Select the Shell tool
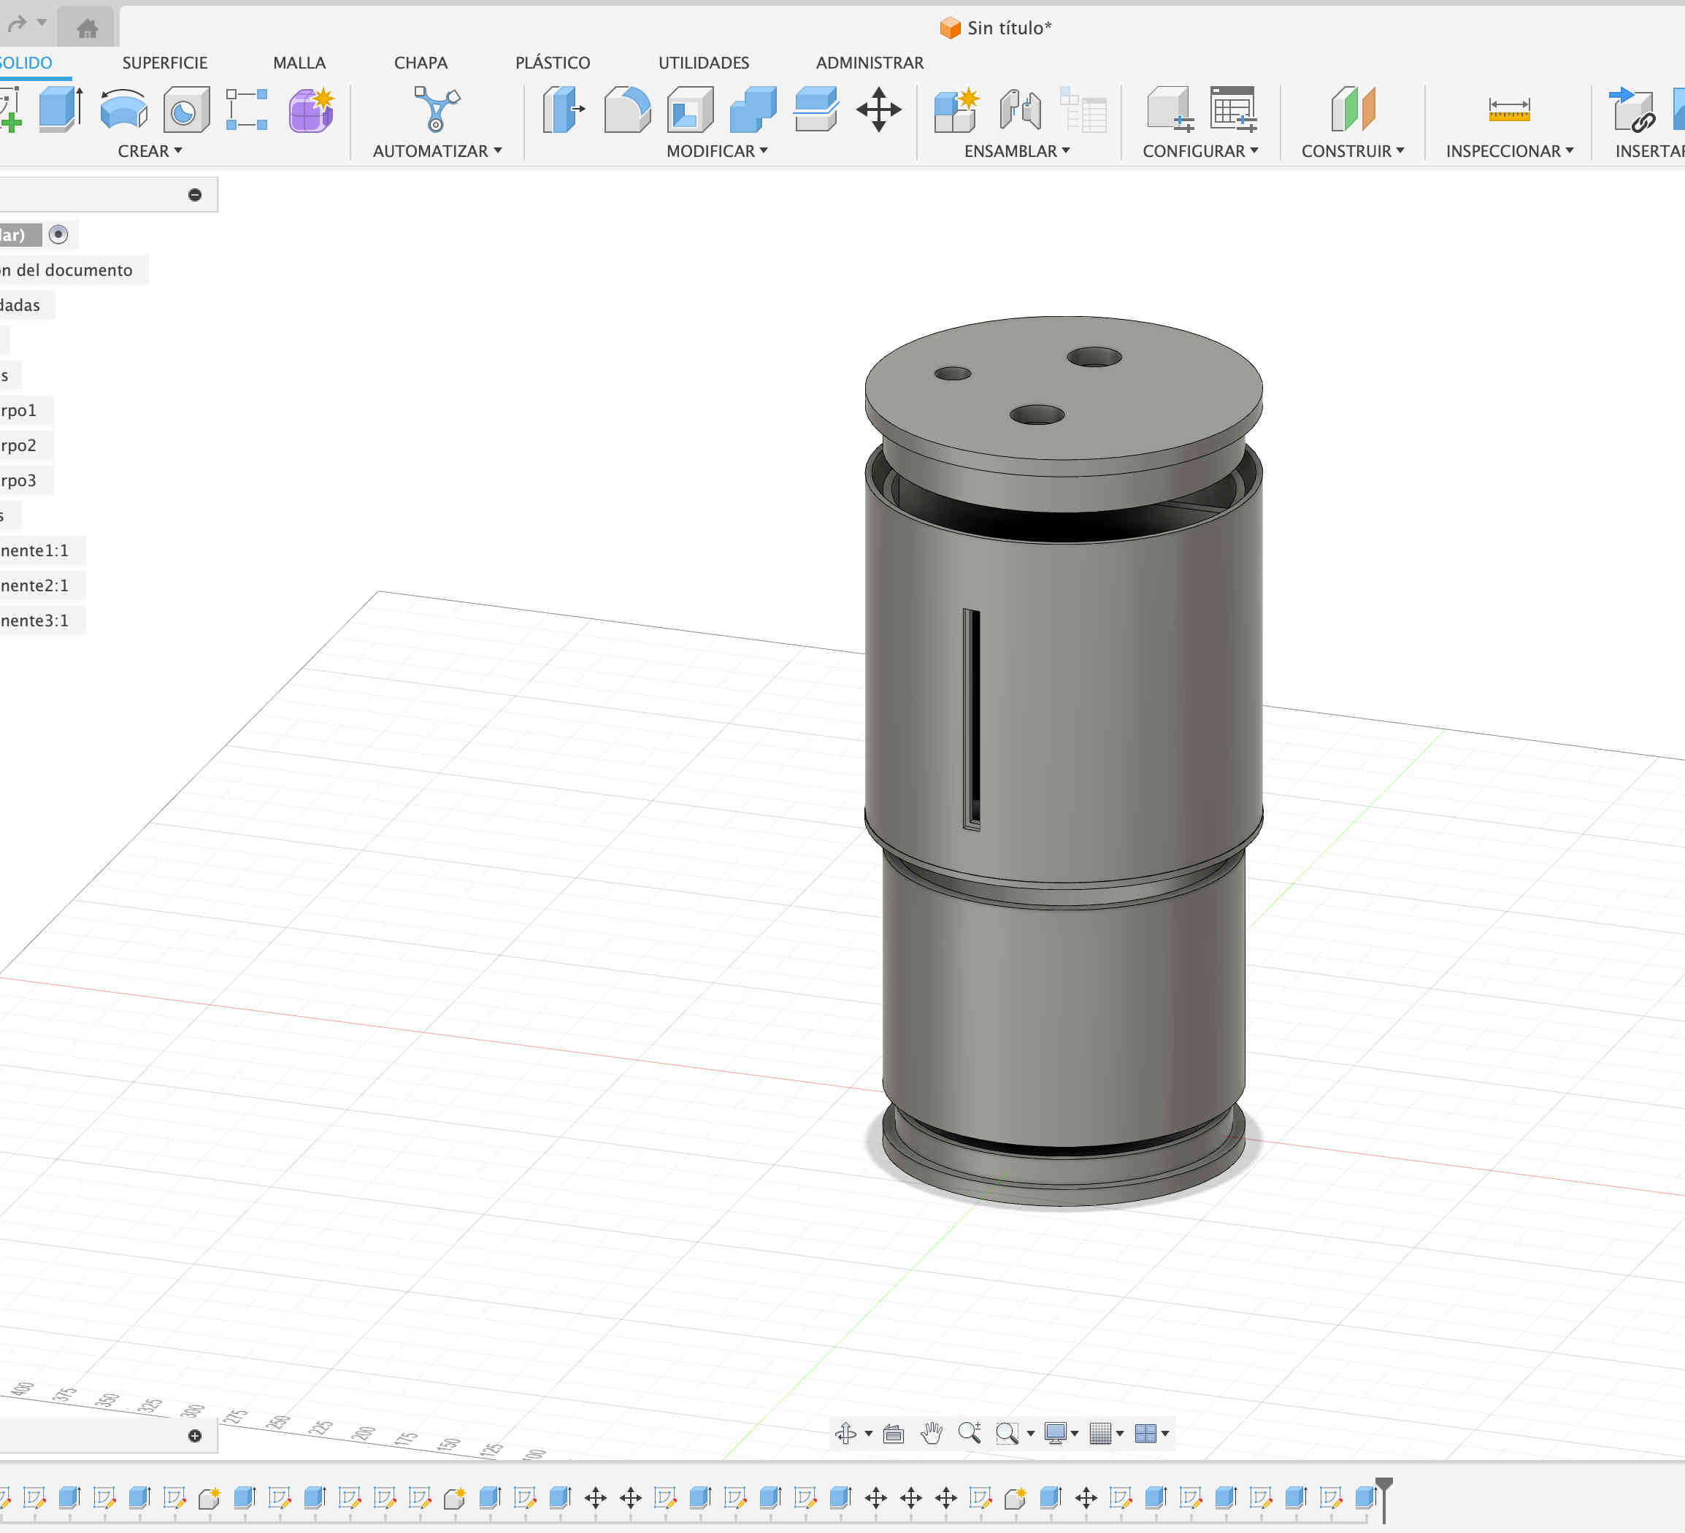This screenshot has width=1685, height=1533. coord(691,109)
